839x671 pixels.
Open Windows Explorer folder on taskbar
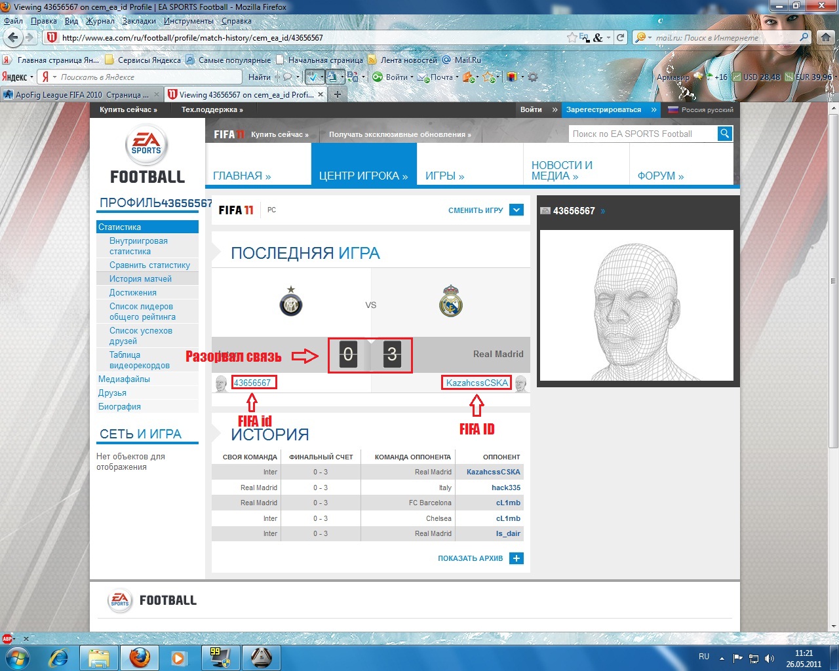98,657
